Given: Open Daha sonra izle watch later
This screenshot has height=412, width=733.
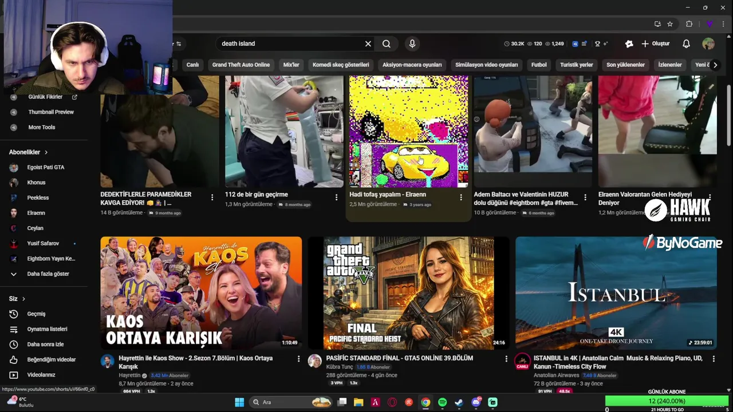Looking at the screenshot, I should click(x=45, y=344).
